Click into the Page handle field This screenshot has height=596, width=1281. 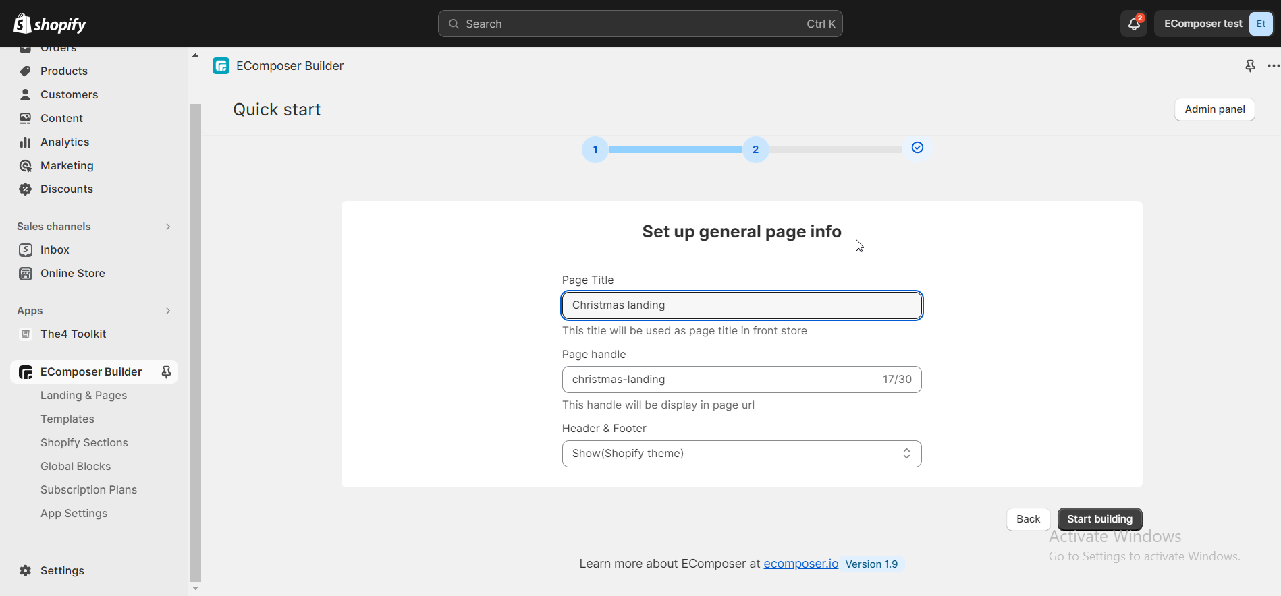click(742, 380)
